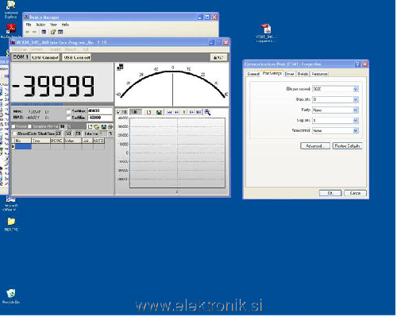Image resolution: width=397 pixels, height=317 pixels.
Task: Click the open folder icon in the record toolbar
Action: 97,127
